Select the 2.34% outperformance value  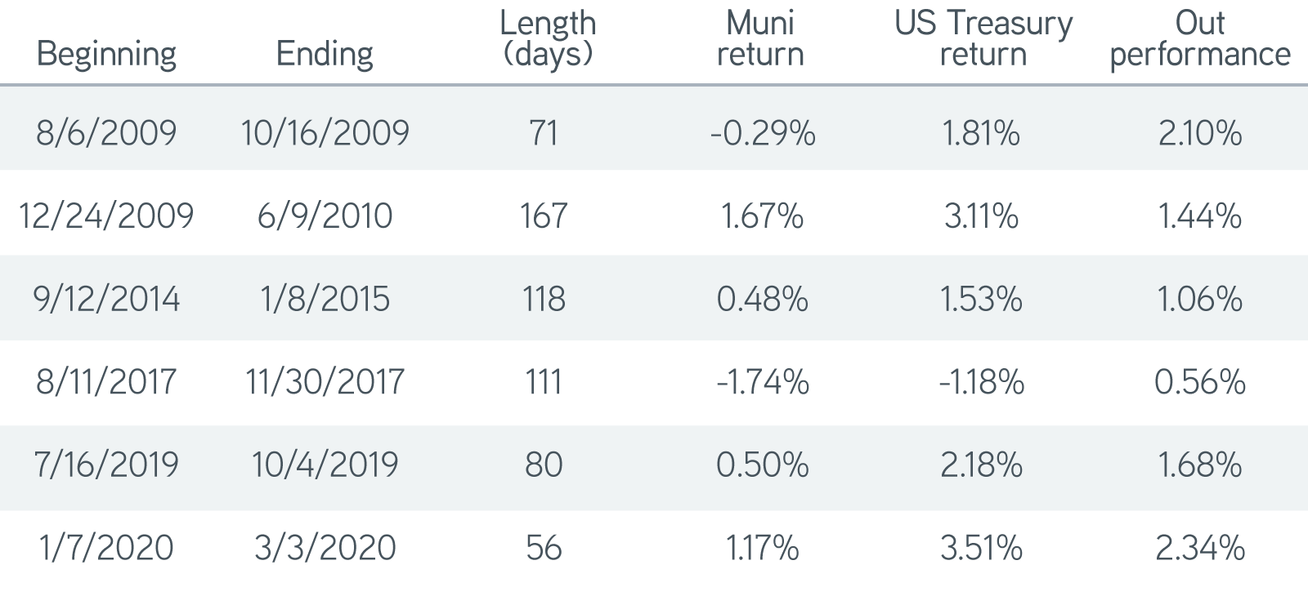(x=1200, y=547)
